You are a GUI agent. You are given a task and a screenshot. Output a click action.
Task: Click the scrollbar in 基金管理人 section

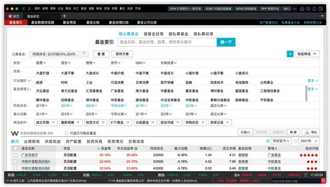[x=306, y=93]
